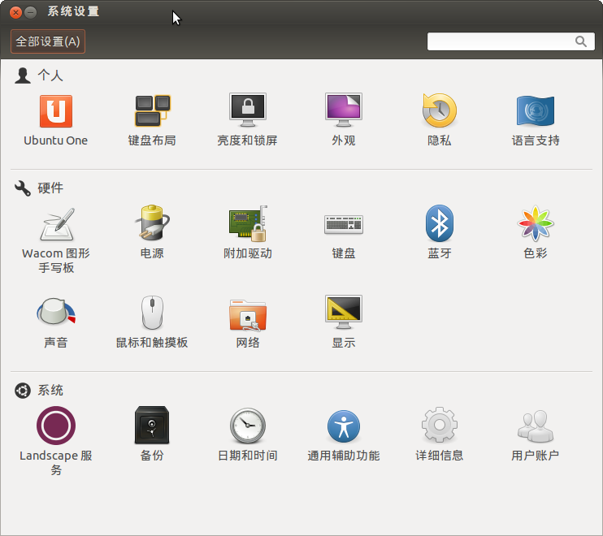This screenshot has width=603, height=536.
Task: Open 语言支持 language support
Action: (x=536, y=120)
